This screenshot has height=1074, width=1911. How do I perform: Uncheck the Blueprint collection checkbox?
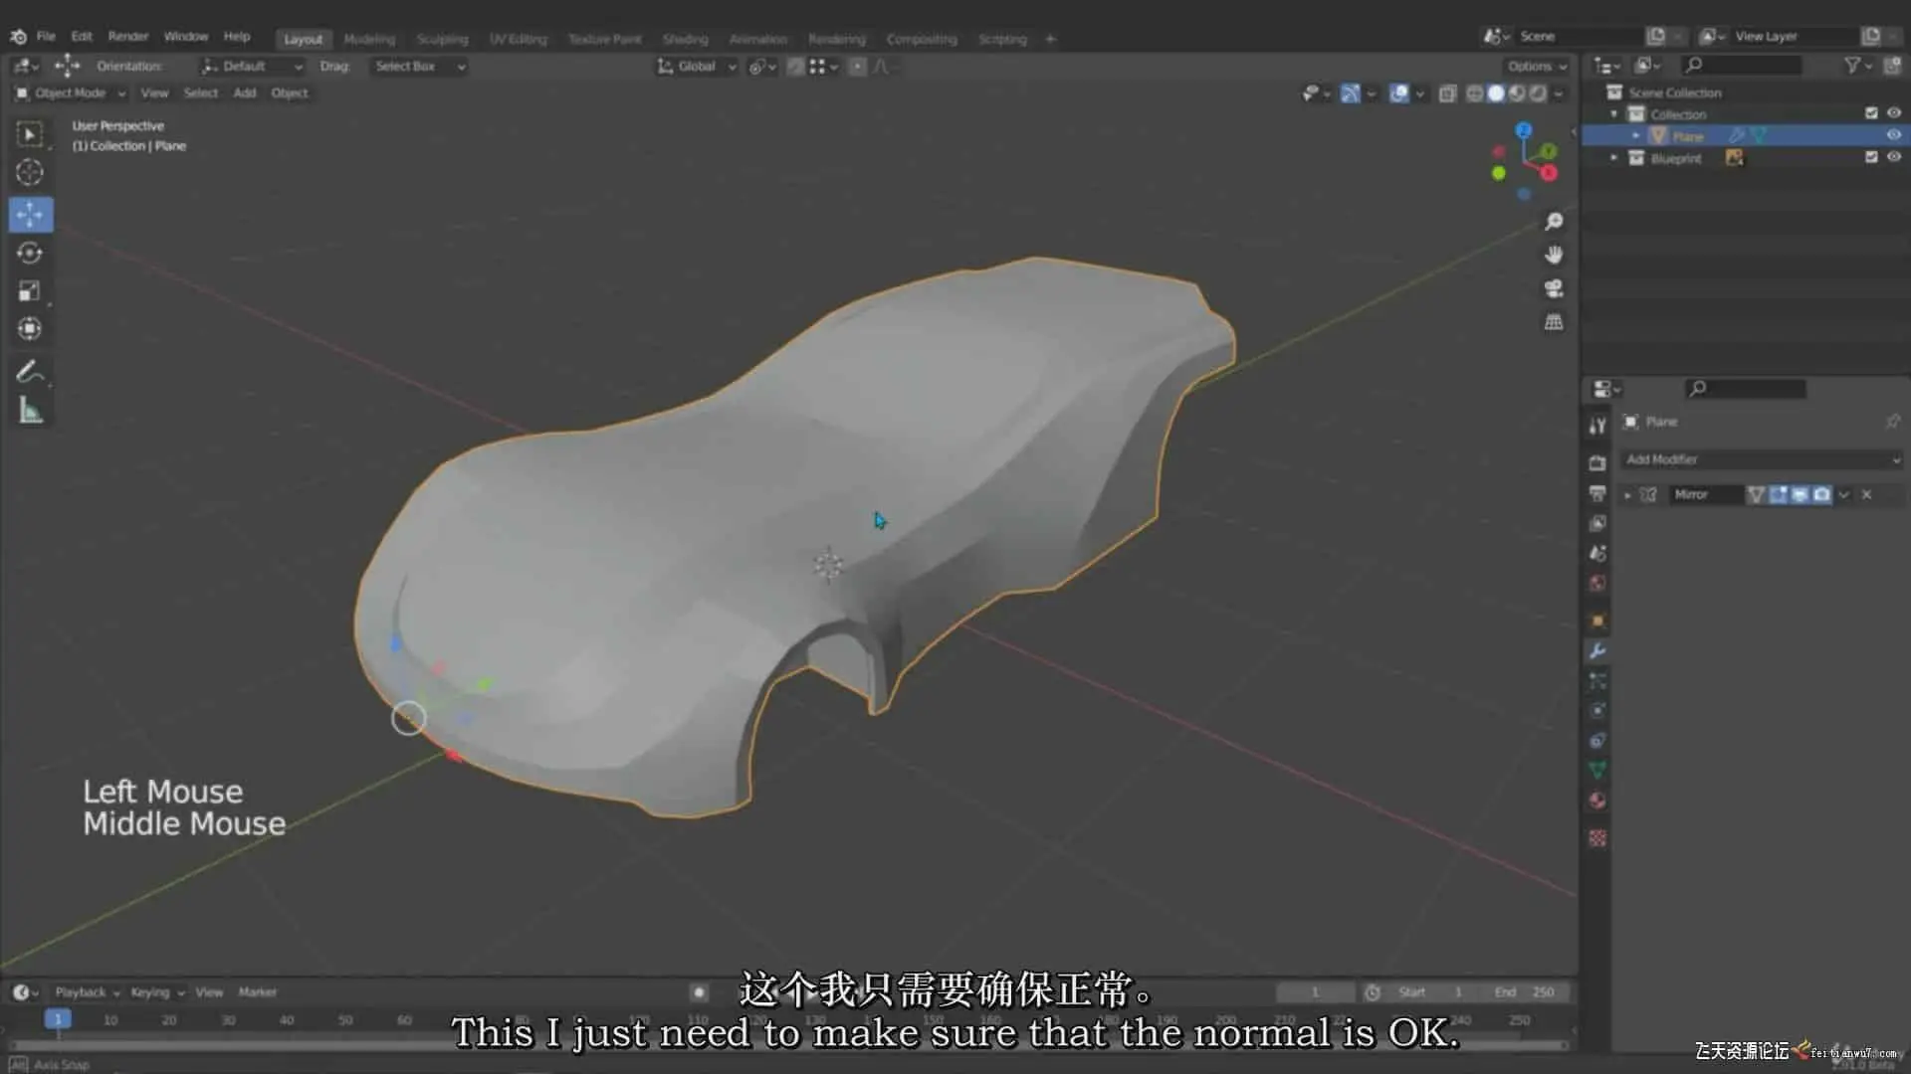1871,157
